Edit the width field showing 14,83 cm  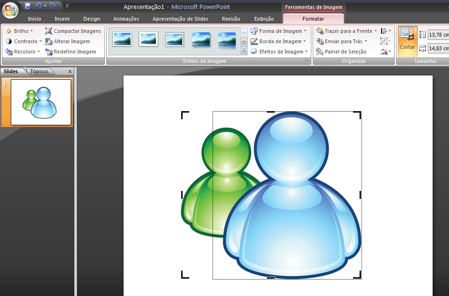click(438, 48)
